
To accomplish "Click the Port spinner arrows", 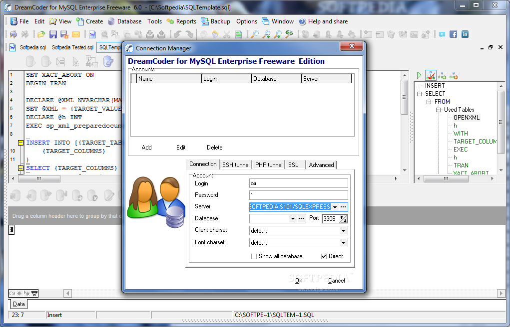I will point(344,219).
